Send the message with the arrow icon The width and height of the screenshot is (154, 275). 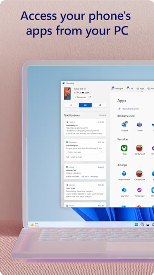pyautogui.click(x=102, y=152)
